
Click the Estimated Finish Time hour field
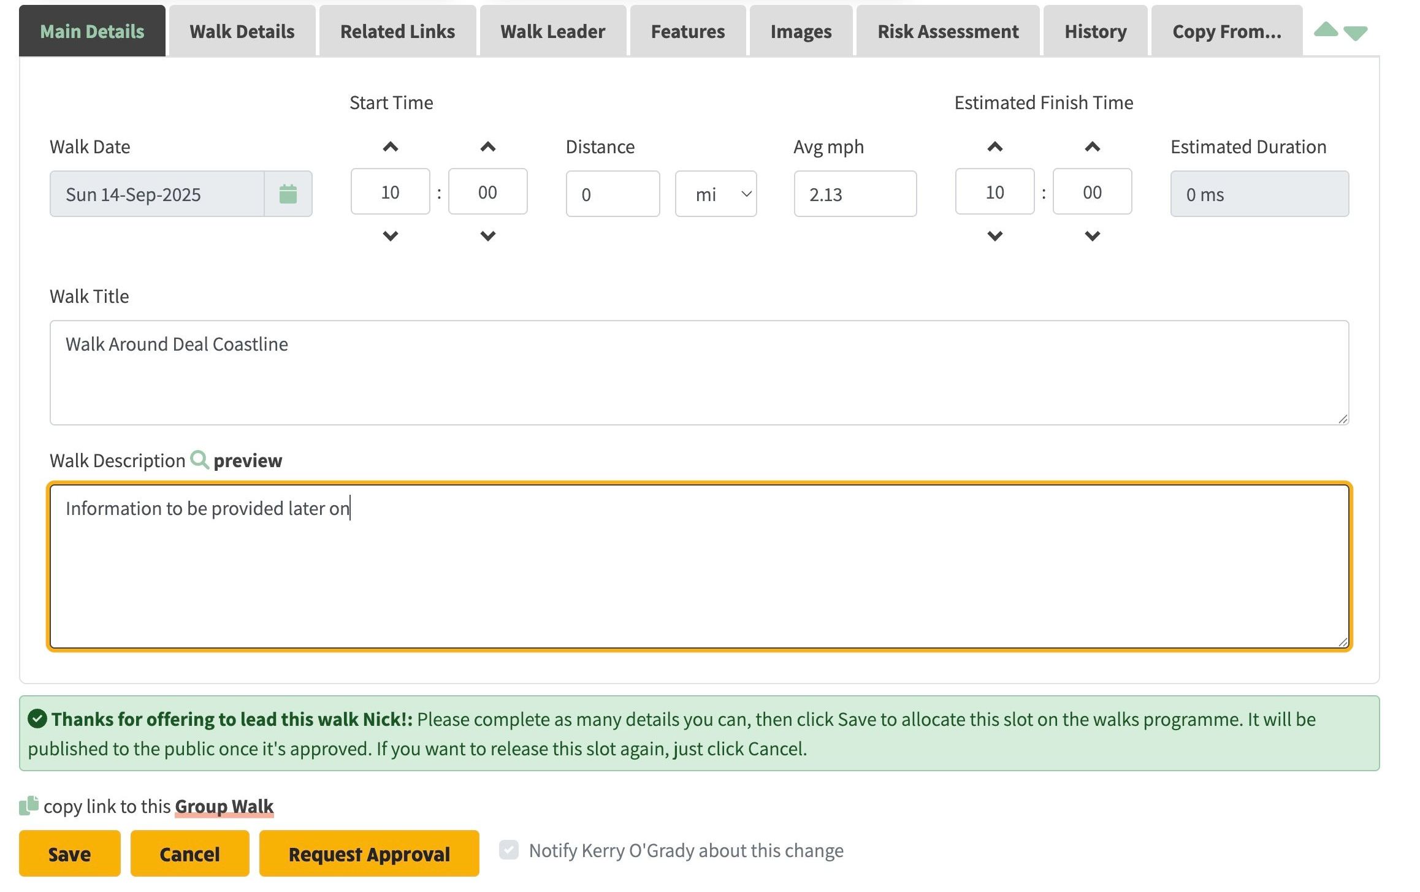(995, 191)
